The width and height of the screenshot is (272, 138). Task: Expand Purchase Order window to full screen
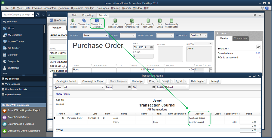(x=255, y=15)
